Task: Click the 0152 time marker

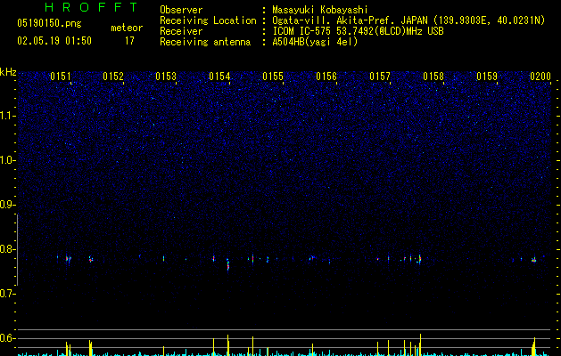Action: pyautogui.click(x=113, y=77)
